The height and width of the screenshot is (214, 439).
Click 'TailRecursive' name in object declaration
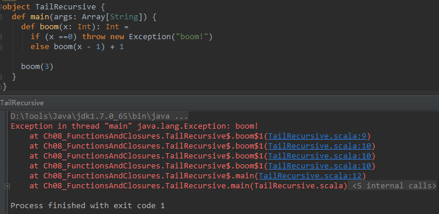coord(66,7)
